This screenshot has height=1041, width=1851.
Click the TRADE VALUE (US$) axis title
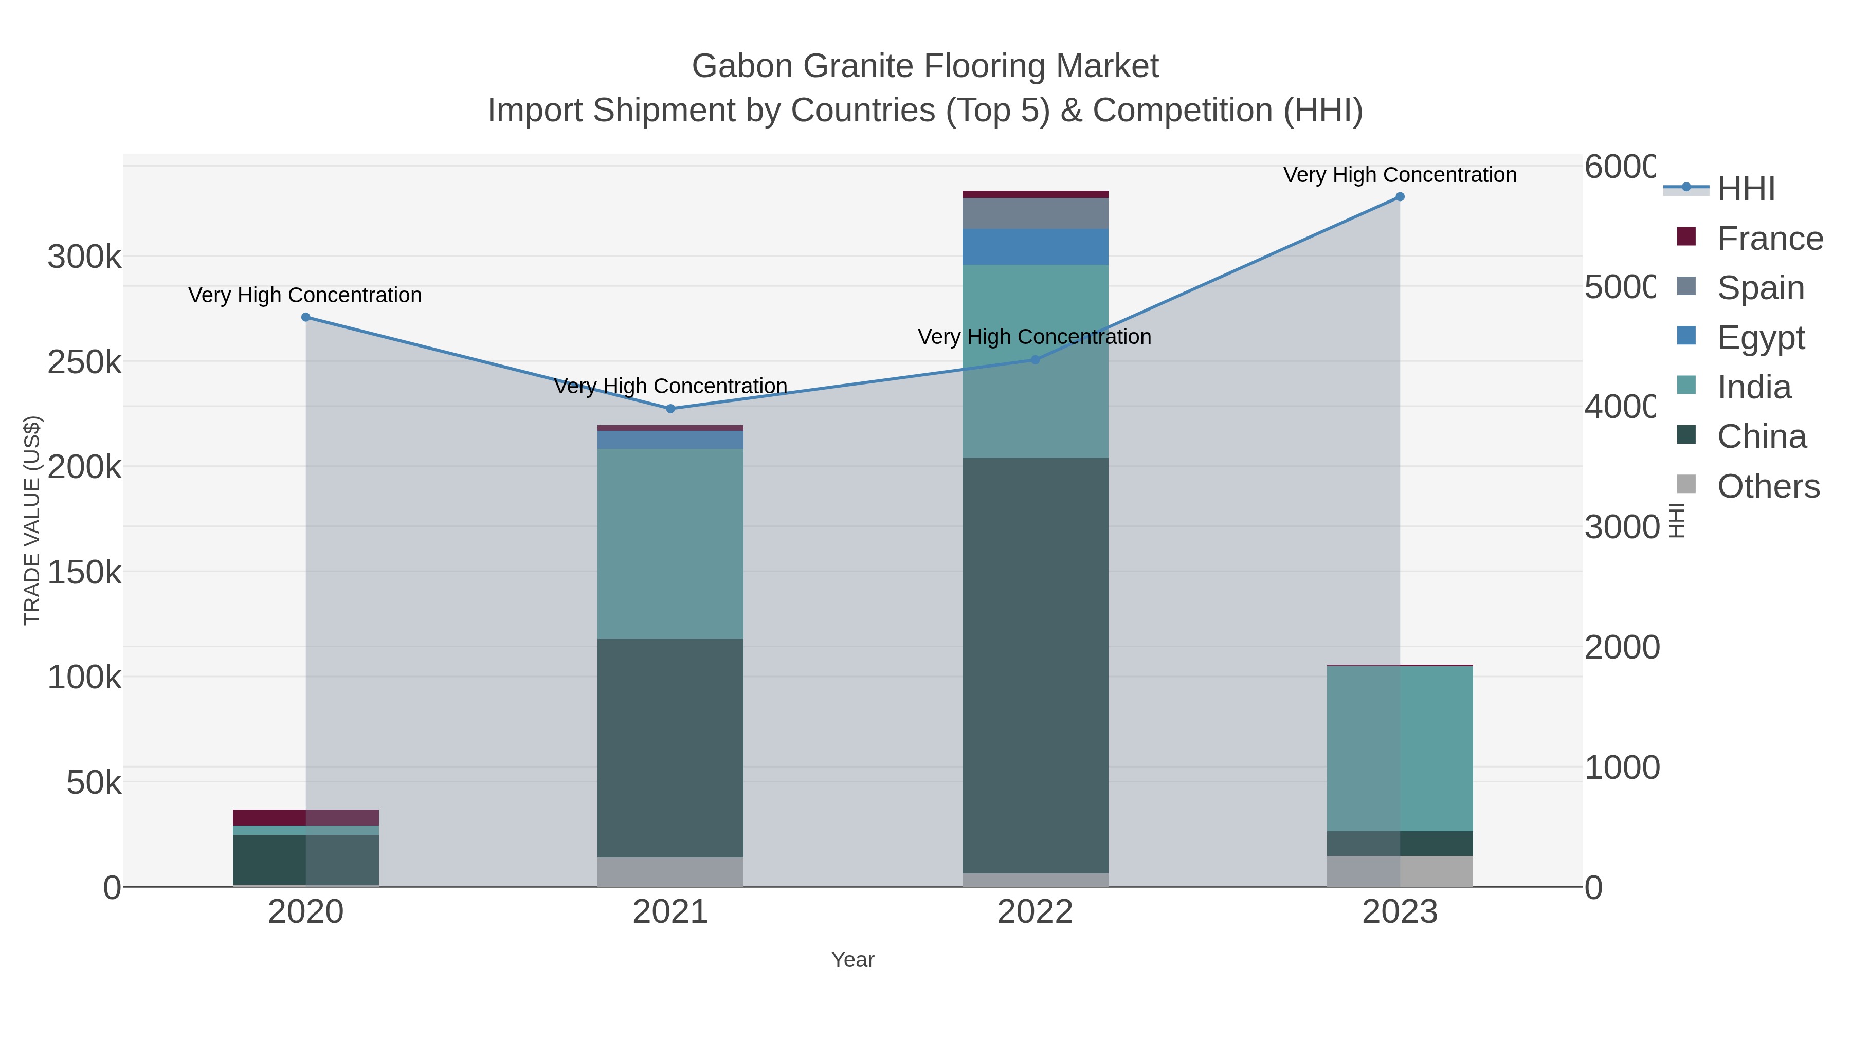coord(32,520)
